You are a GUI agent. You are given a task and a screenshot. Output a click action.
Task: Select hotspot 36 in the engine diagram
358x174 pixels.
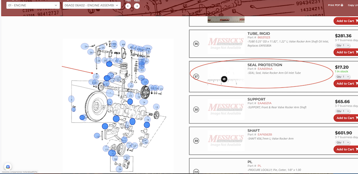click(91, 52)
